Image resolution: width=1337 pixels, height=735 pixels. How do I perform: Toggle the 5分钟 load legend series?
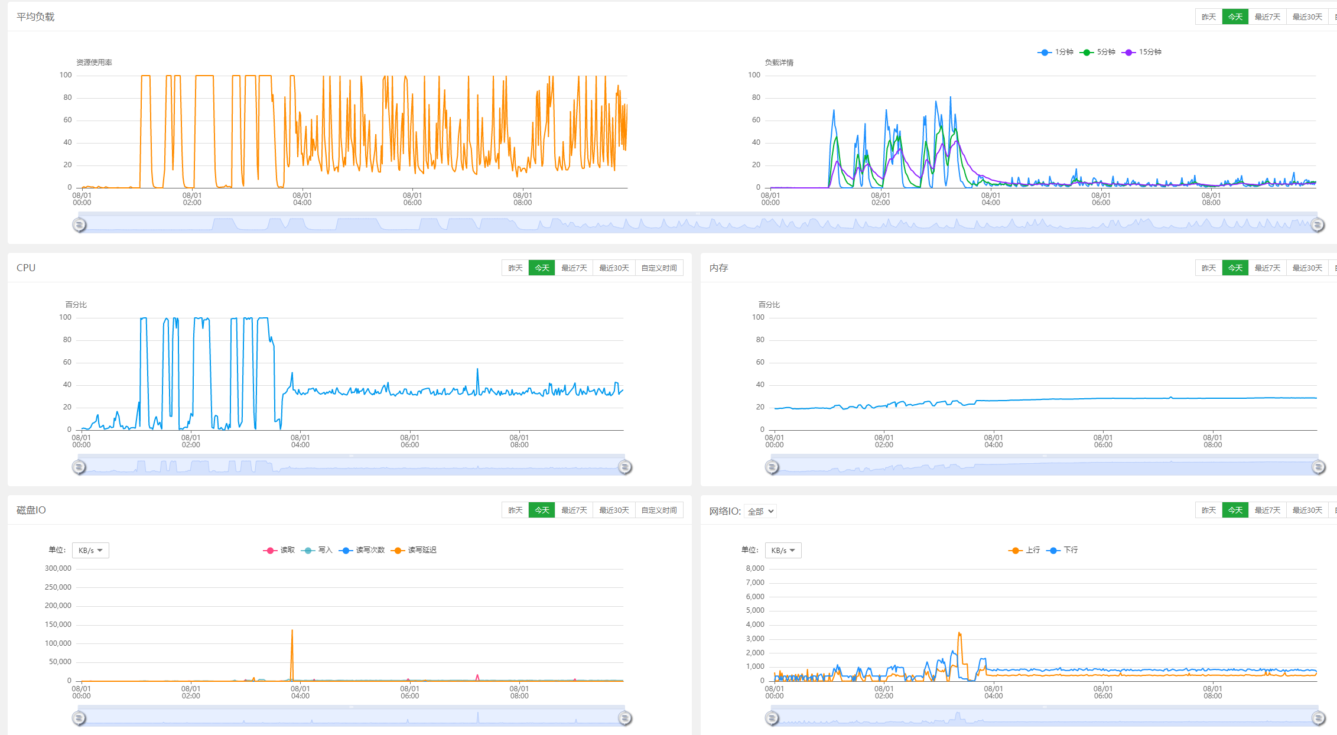pyautogui.click(x=1098, y=52)
